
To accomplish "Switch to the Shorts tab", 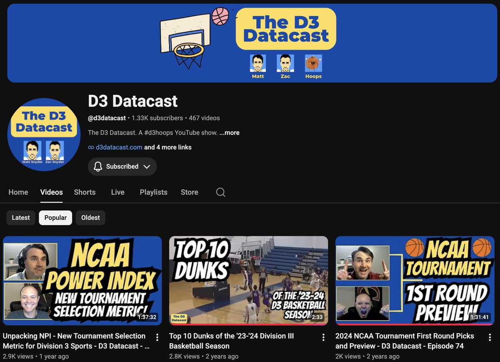I will 85,192.
